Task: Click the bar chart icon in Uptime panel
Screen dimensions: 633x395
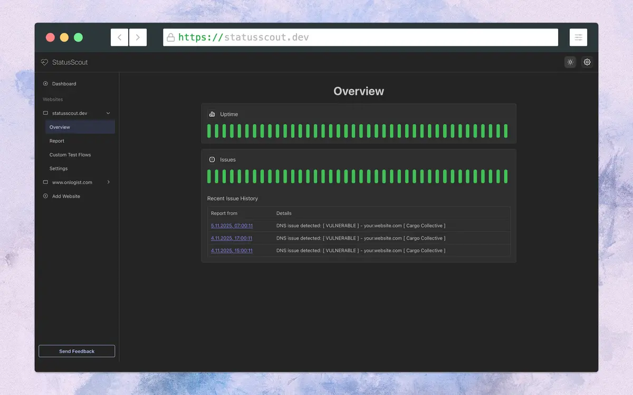Action: 212,114
